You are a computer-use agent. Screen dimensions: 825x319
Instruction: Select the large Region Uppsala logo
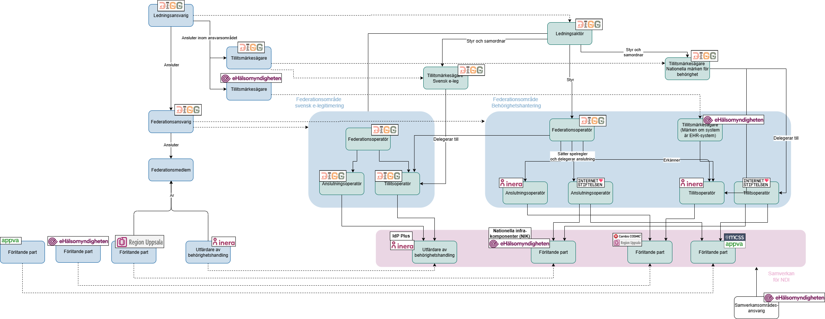click(x=140, y=242)
